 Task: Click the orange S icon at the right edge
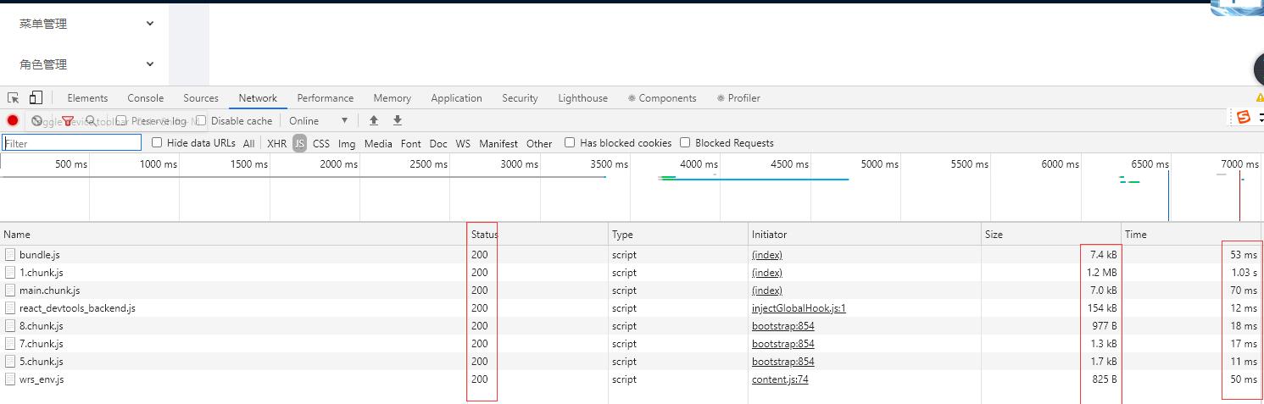pyautogui.click(x=1244, y=117)
